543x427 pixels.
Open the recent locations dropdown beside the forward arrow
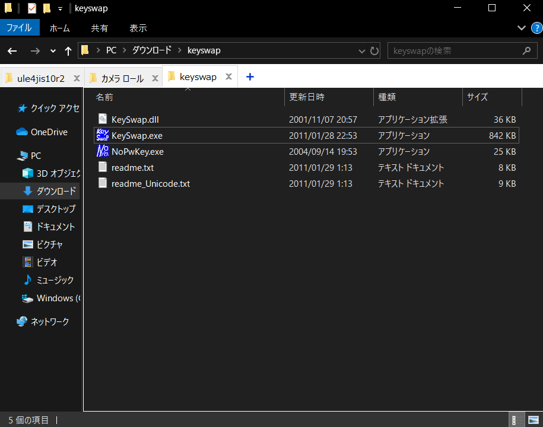tap(52, 50)
